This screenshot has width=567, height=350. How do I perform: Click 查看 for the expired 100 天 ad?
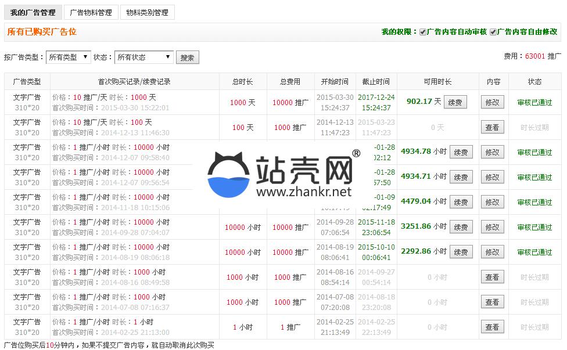tap(492, 128)
